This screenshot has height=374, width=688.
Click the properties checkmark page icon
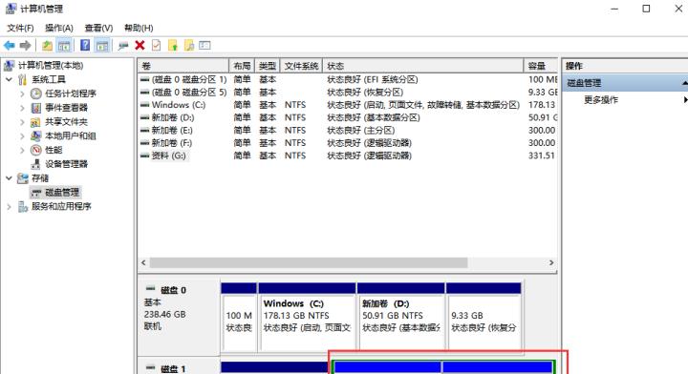coord(156,45)
